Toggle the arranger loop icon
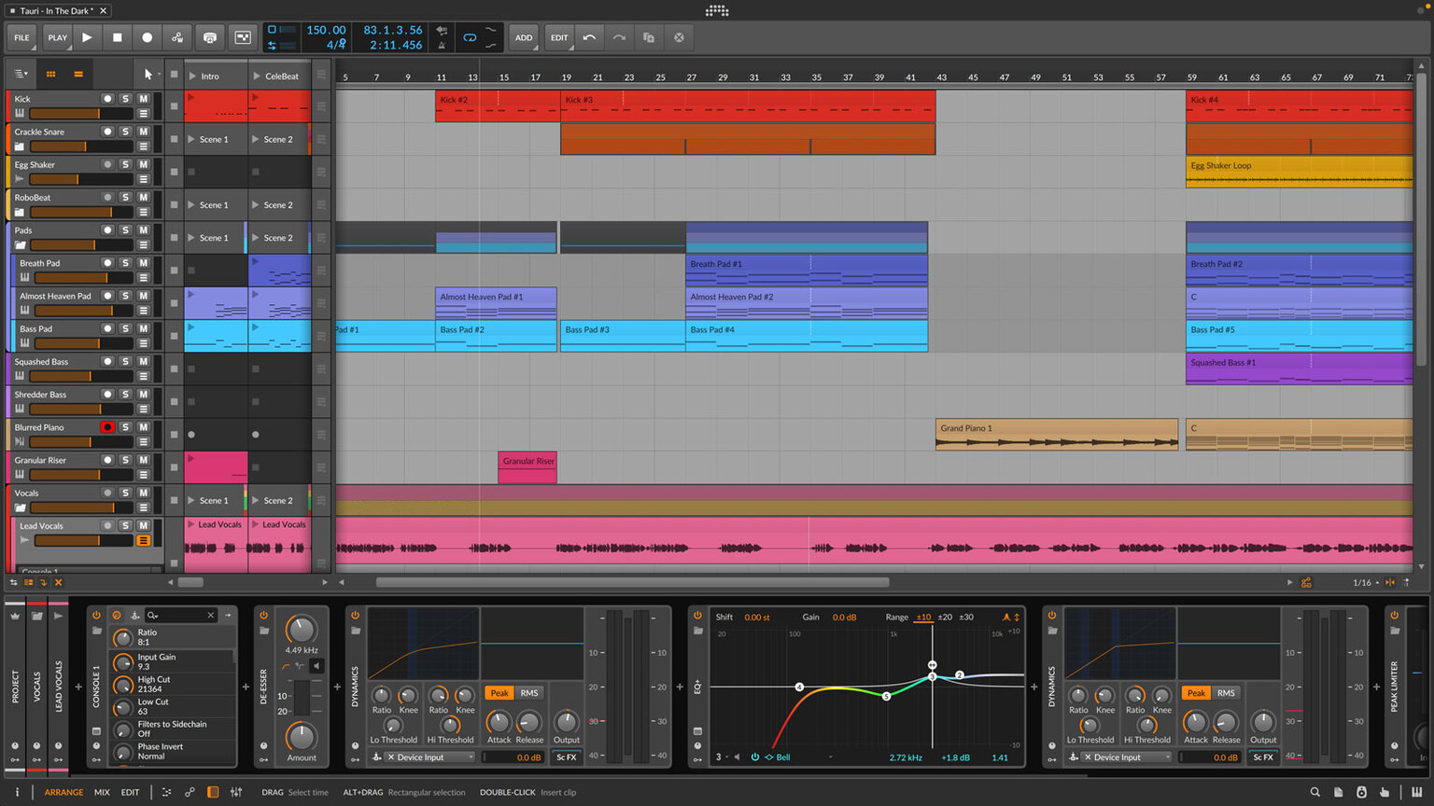Viewport: 1434px width, 806px height. [x=470, y=37]
